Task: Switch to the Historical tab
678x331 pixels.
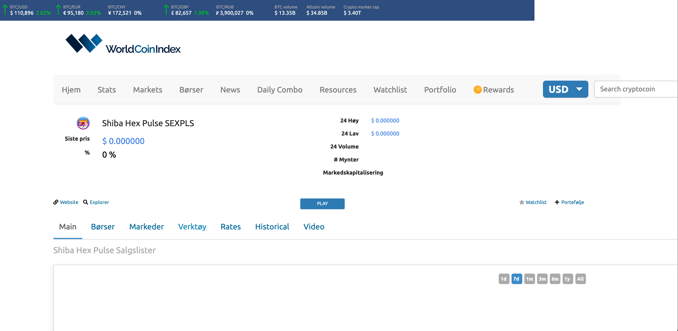Action: (272, 227)
